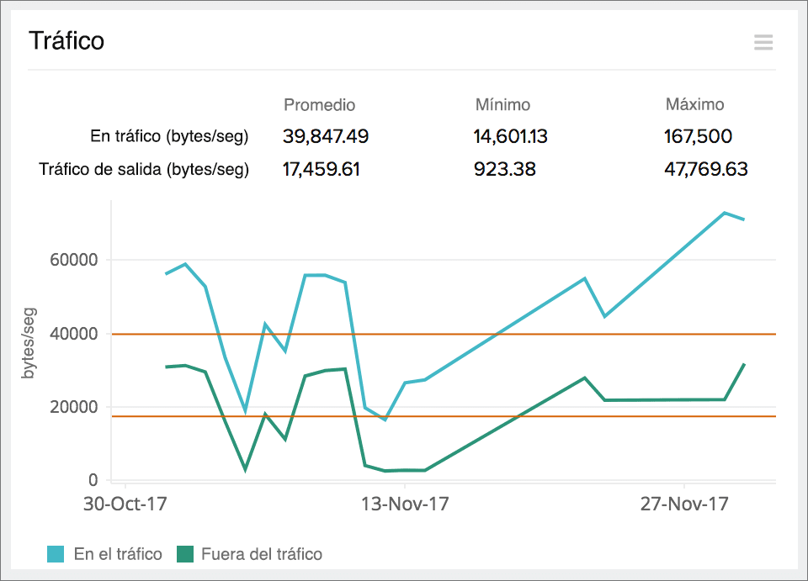Click the peak of the teal traffic line

pyautogui.click(x=726, y=214)
